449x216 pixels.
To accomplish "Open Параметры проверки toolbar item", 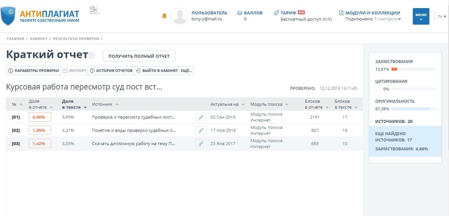I will [34, 71].
